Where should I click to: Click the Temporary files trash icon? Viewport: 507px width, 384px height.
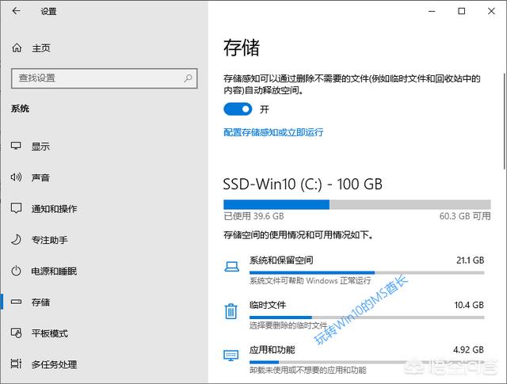pos(231,310)
